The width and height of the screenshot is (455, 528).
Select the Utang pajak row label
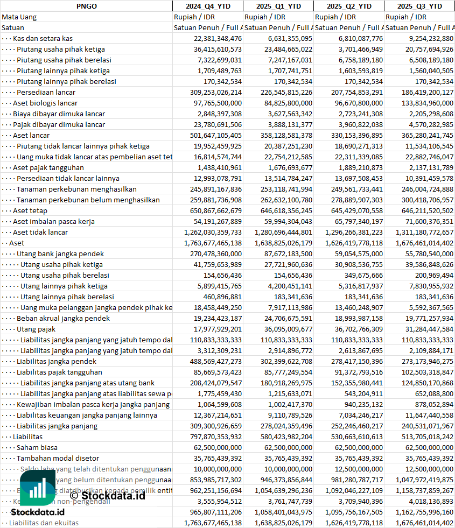tap(36, 329)
